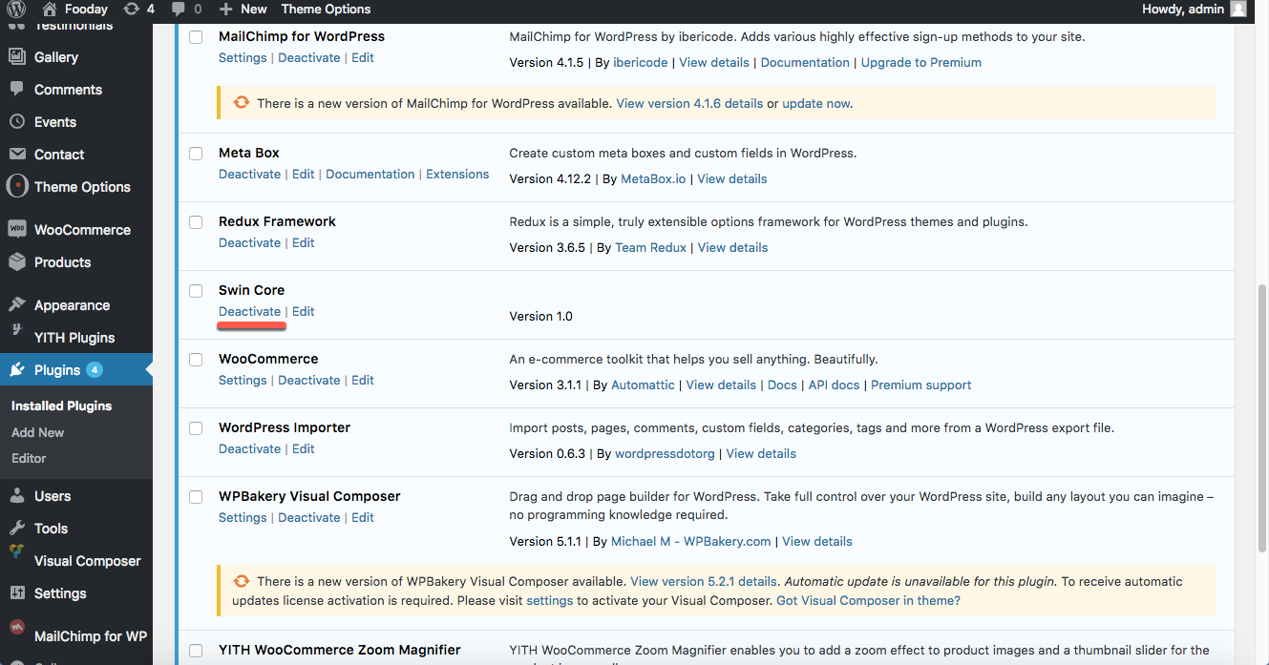The image size is (1269, 665).
Task: Open View version 4.1.6 details
Action: pos(689,103)
